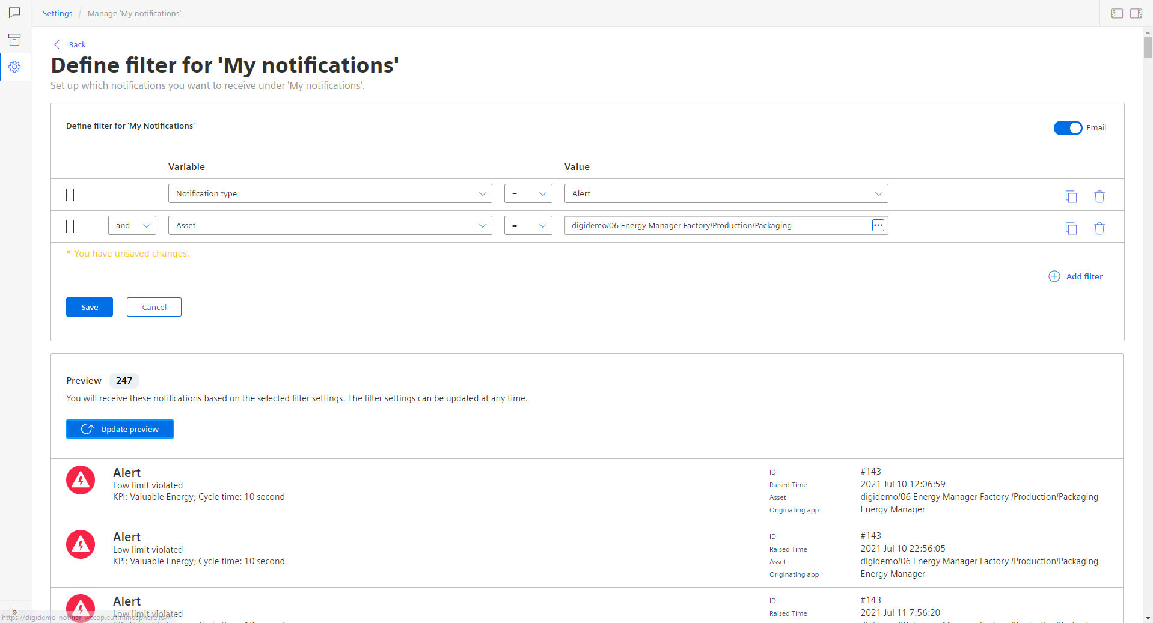The height and width of the screenshot is (623, 1153).
Task: Add a new filter with the Add filter link
Action: pos(1076,276)
